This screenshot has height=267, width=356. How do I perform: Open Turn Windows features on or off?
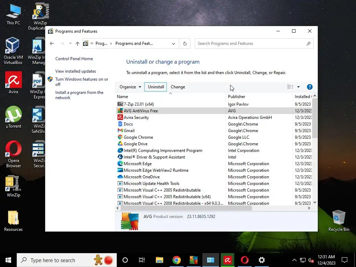click(82, 82)
